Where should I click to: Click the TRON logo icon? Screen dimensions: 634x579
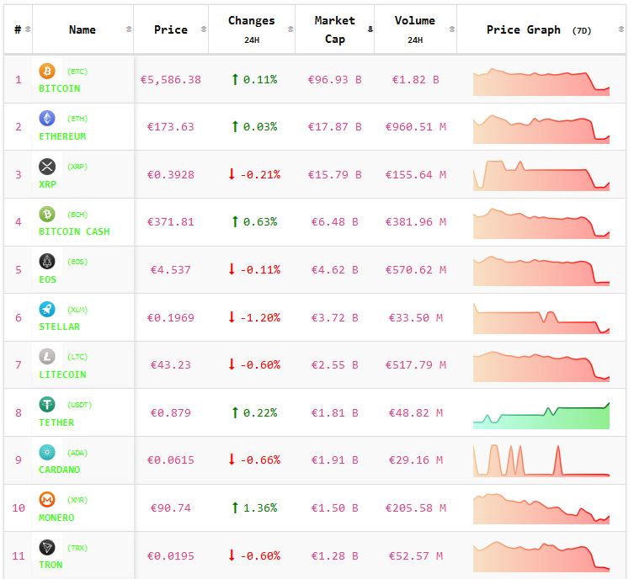(47, 548)
